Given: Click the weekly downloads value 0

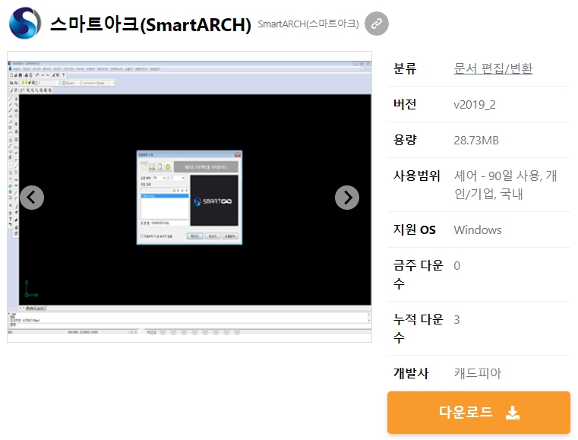Looking at the screenshot, I should [456, 266].
